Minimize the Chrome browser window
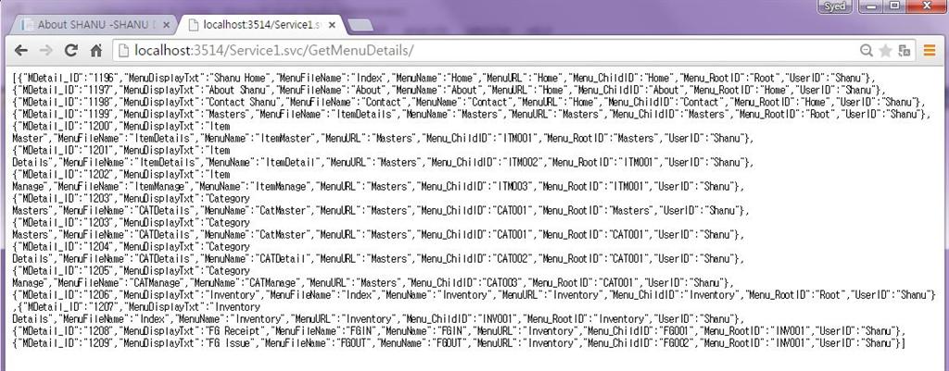The image size is (949, 371). [870, 6]
